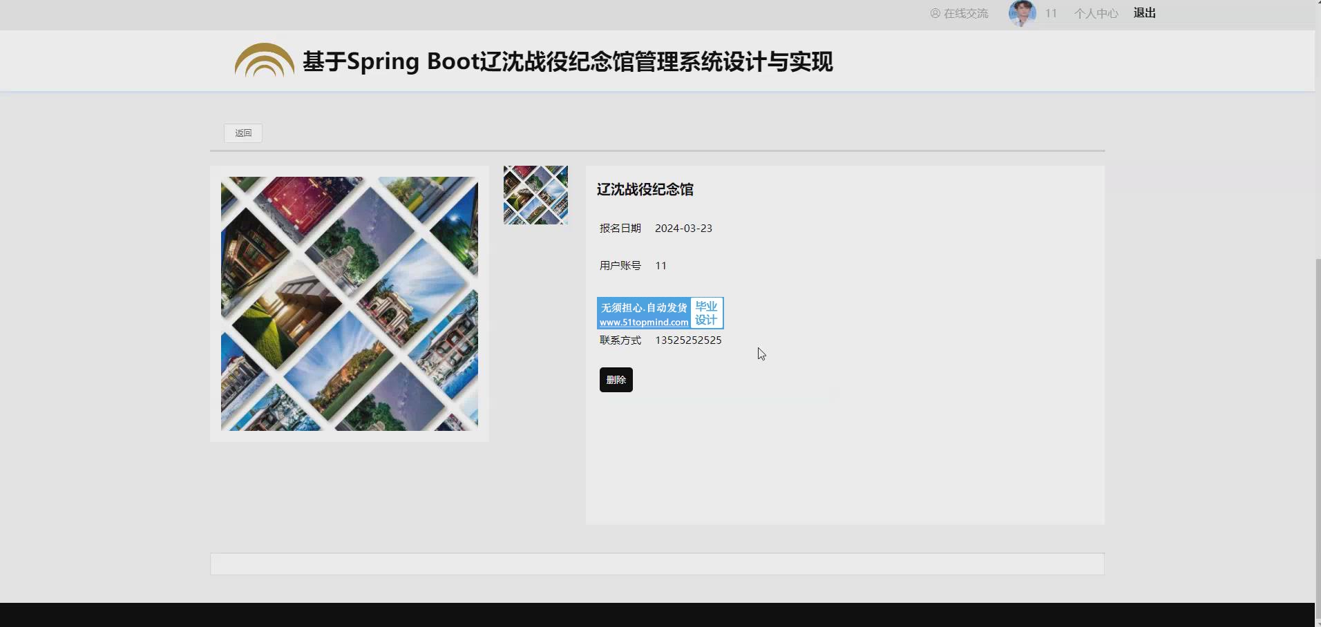Image resolution: width=1321 pixels, height=627 pixels.
Task: Open 个人中心 personal center
Action: 1096,13
